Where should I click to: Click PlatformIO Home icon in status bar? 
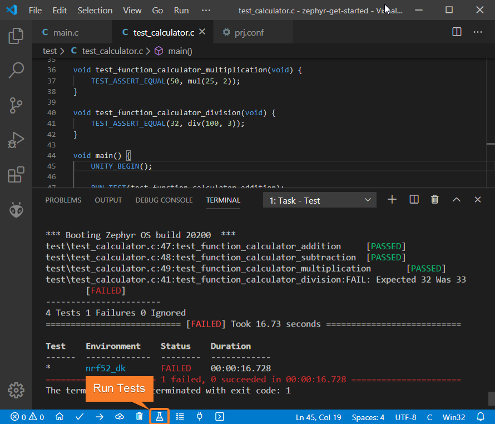click(60, 417)
